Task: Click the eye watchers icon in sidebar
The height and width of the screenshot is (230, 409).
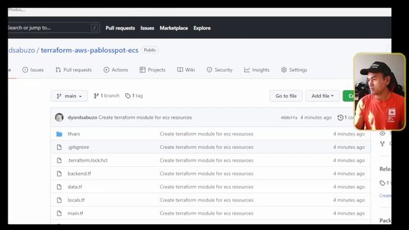Action: (x=382, y=134)
